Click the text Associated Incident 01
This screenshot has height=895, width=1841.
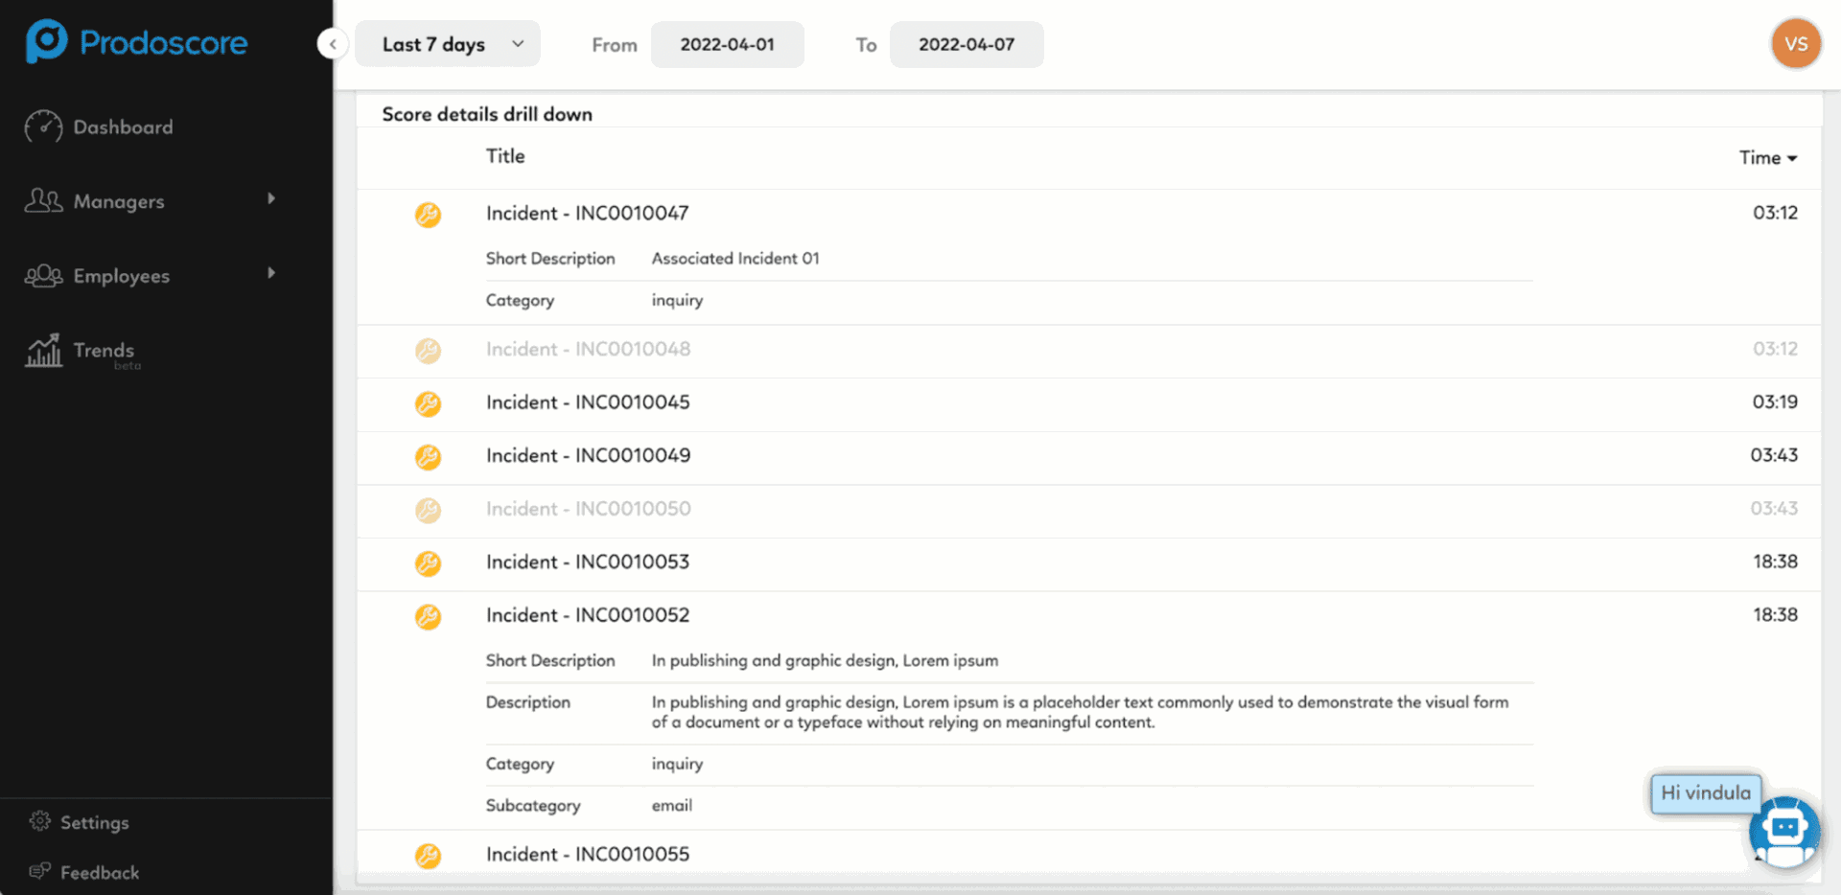click(x=735, y=259)
